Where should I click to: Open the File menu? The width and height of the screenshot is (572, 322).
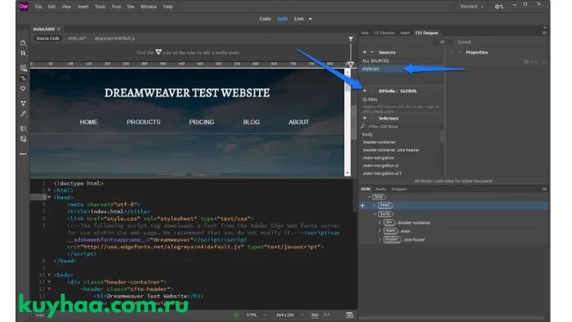click(x=38, y=7)
